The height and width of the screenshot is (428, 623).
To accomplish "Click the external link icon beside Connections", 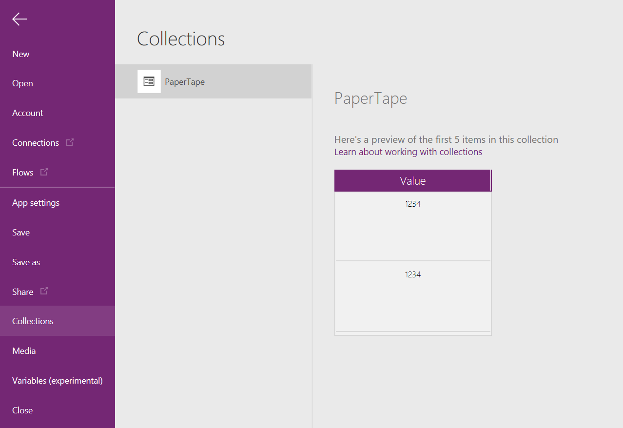I will pos(70,142).
